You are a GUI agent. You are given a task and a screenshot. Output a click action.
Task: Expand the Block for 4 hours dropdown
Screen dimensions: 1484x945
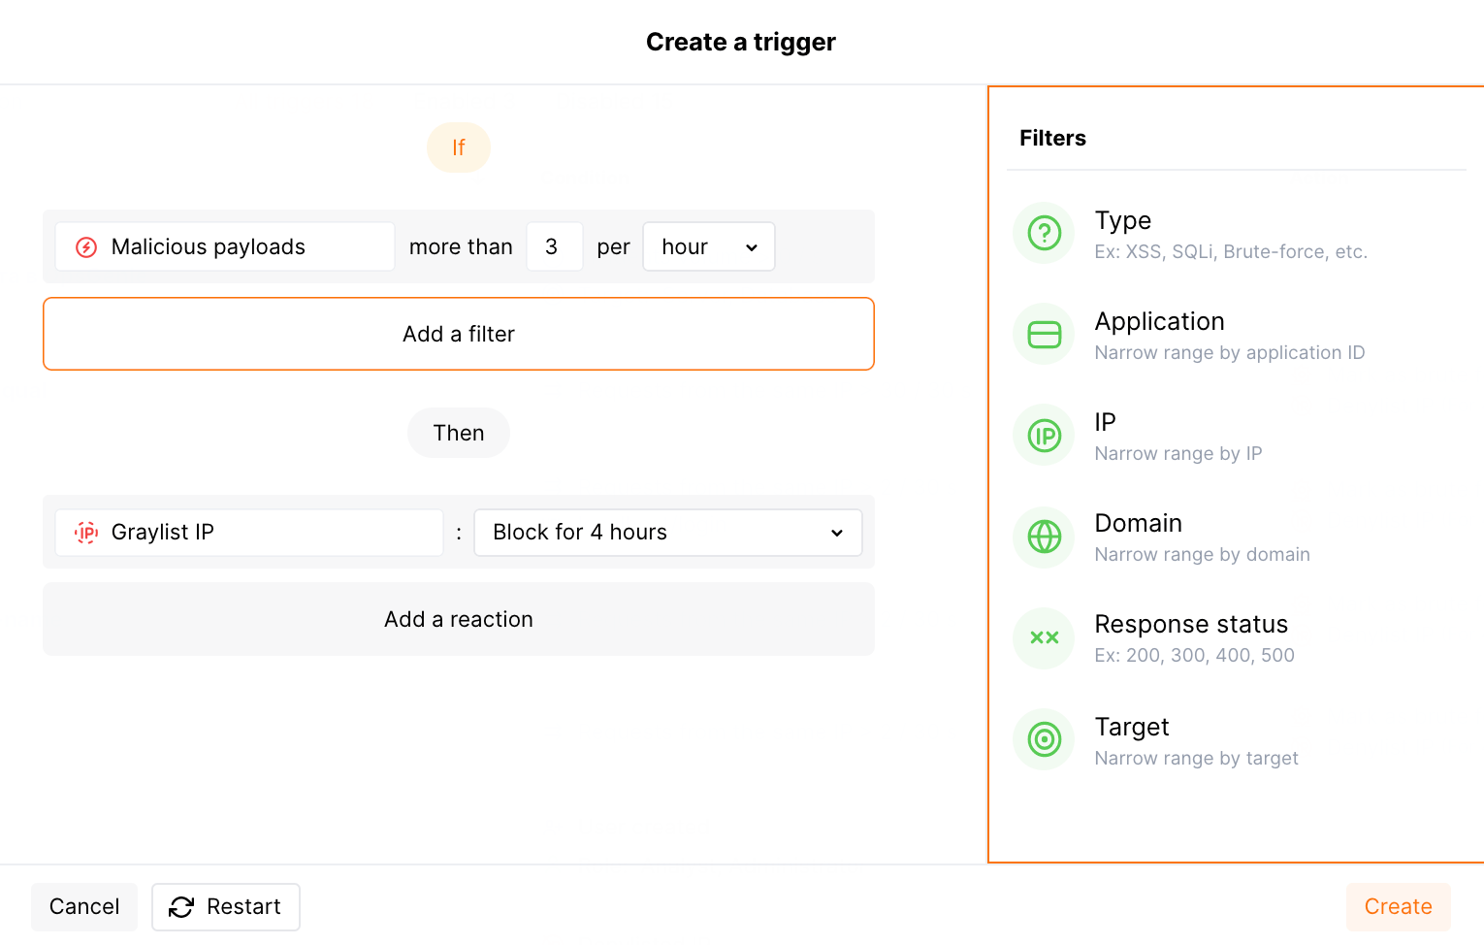click(x=667, y=533)
